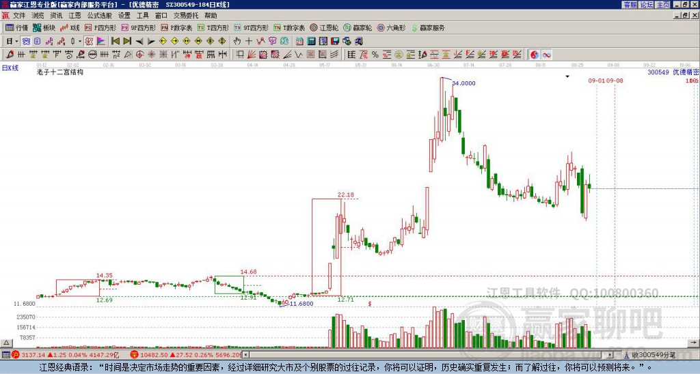Open the 板块 sector view

[x=44, y=27]
